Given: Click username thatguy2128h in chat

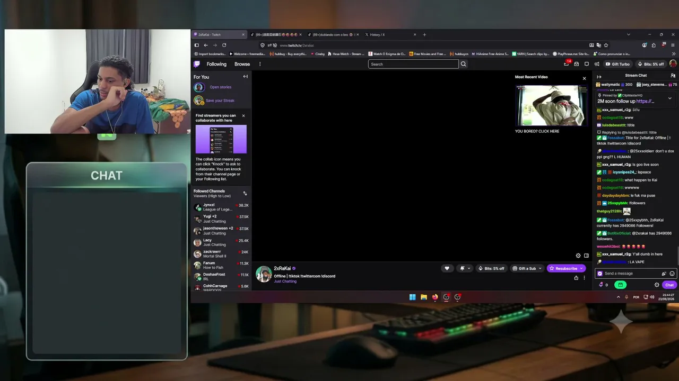Looking at the screenshot, I should coord(608,211).
